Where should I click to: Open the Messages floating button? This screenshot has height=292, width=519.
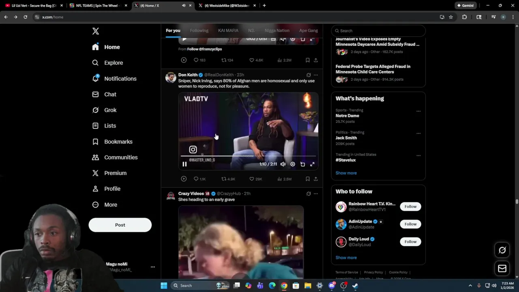point(502,268)
